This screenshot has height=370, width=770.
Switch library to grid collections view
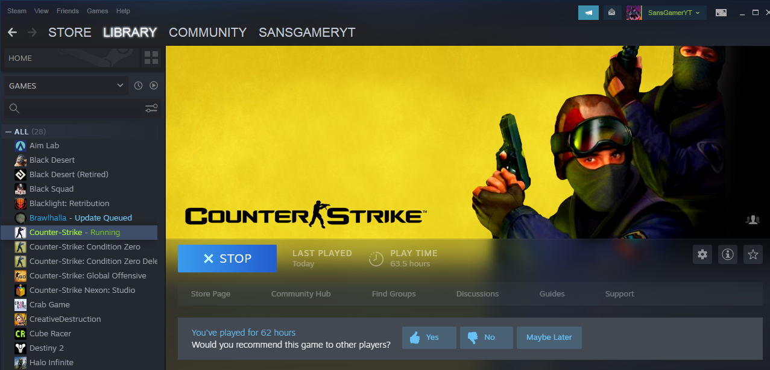coord(151,58)
